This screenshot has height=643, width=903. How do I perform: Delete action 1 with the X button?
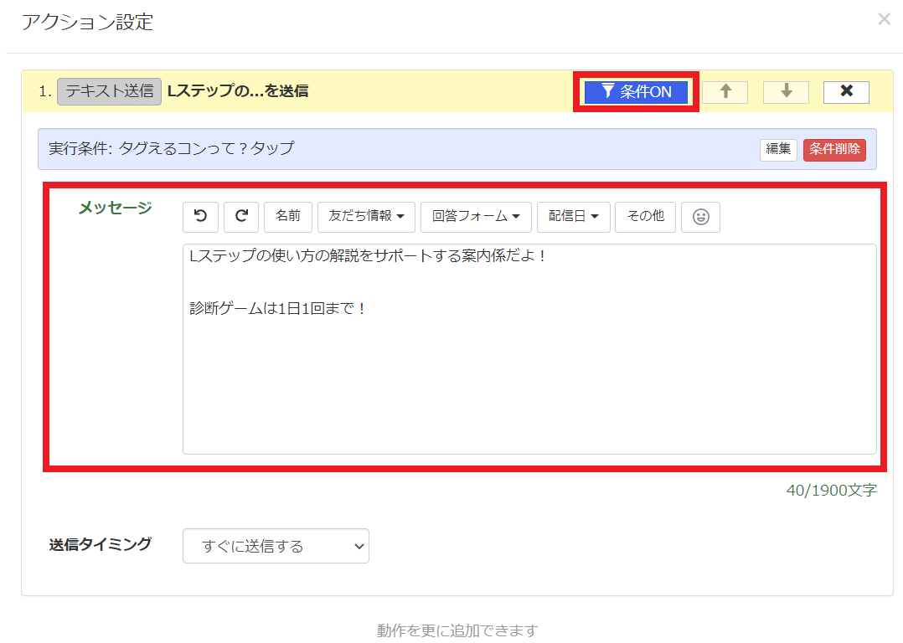[x=846, y=92]
